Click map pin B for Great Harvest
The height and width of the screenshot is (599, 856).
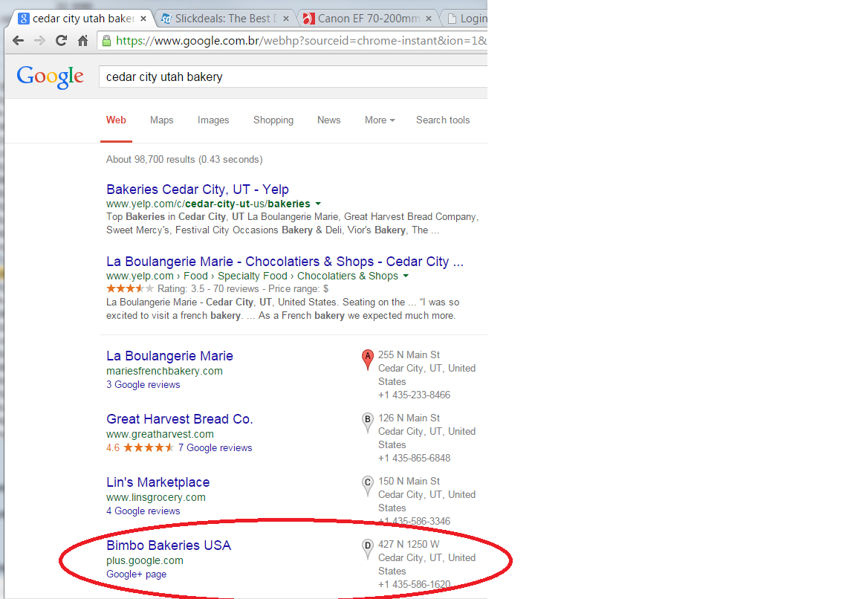[x=367, y=423]
